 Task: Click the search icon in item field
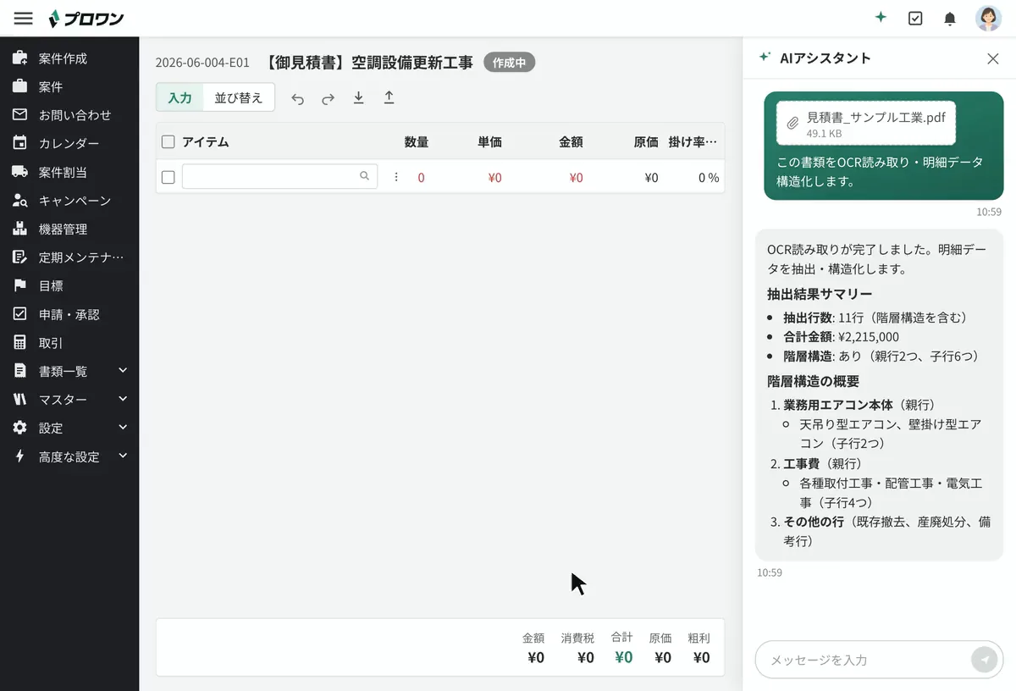click(365, 176)
